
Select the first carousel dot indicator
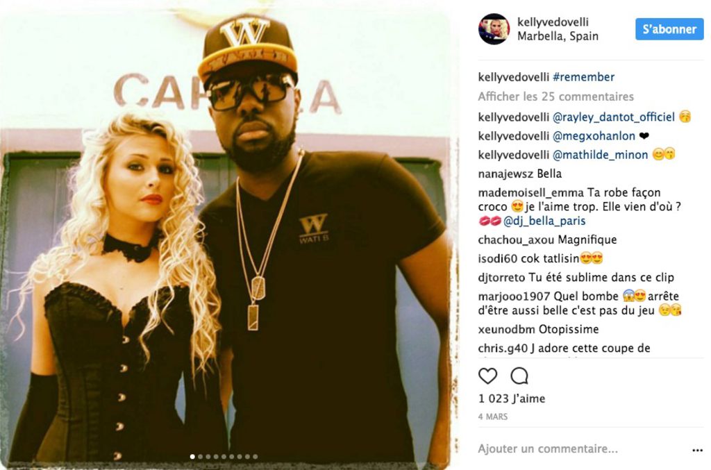[192, 456]
